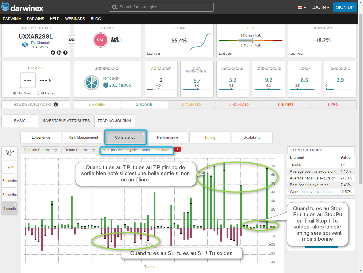Select the This Month radio button
Image resolution: width=363 pixels, height=273 pixels.
[14, 93]
